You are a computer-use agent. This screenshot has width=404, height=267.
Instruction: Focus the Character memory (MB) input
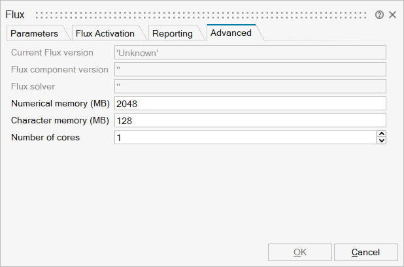click(250, 120)
